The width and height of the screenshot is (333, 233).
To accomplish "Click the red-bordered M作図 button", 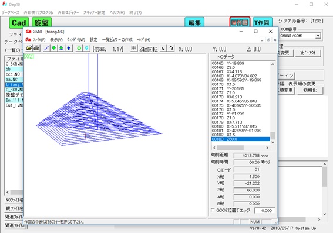I will [x=240, y=22].
